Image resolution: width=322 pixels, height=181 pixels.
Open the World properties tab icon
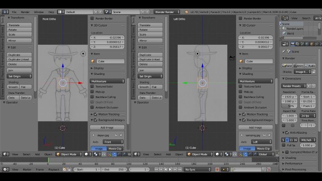pos(307,44)
